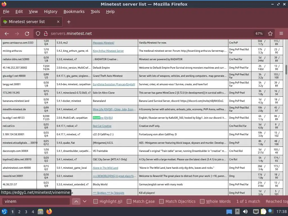This screenshot has height=216, width=288.
Task: Click the Firefox taskbar icon
Action: (x=49, y=211)
